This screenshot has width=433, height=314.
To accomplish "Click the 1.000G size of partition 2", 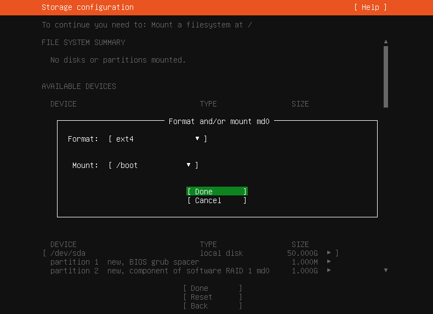I will (x=305, y=271).
